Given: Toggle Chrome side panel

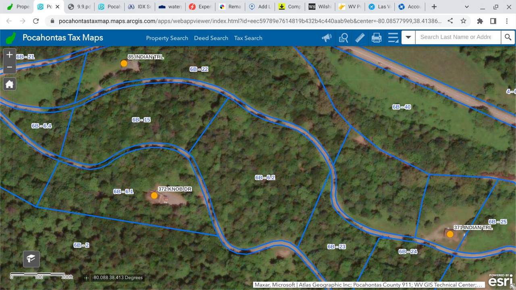Looking at the screenshot, I should pyautogui.click(x=493, y=21).
